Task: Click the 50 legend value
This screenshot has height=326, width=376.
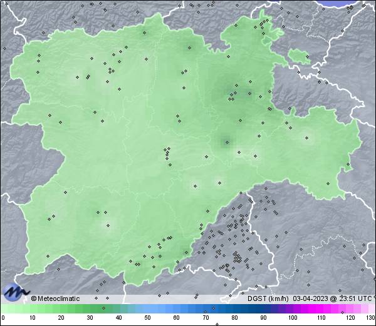Action: click(147, 318)
